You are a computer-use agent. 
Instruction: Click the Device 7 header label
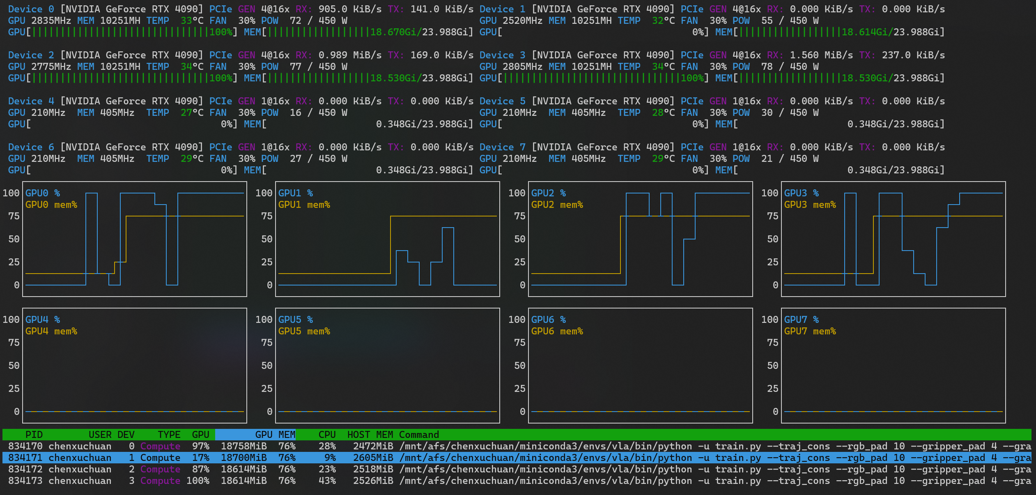(x=502, y=147)
